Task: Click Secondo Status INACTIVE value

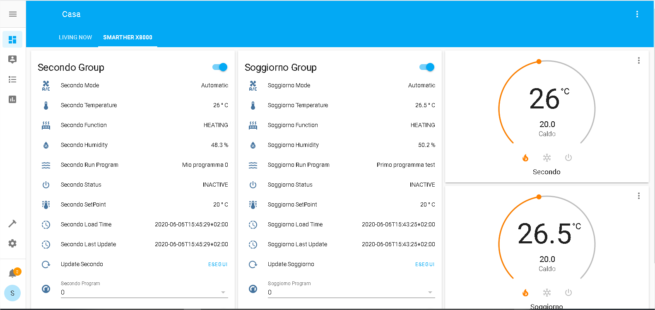Action: click(x=215, y=185)
